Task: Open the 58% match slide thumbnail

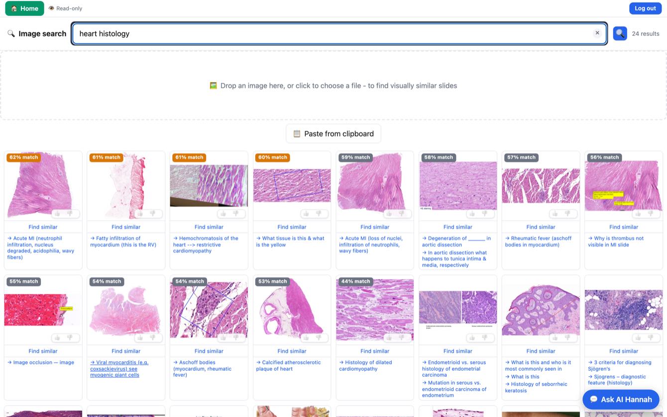Action: point(458,185)
